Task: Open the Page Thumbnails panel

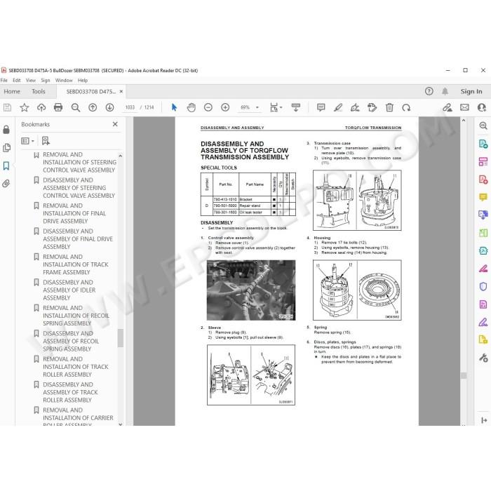Action: (x=6, y=147)
